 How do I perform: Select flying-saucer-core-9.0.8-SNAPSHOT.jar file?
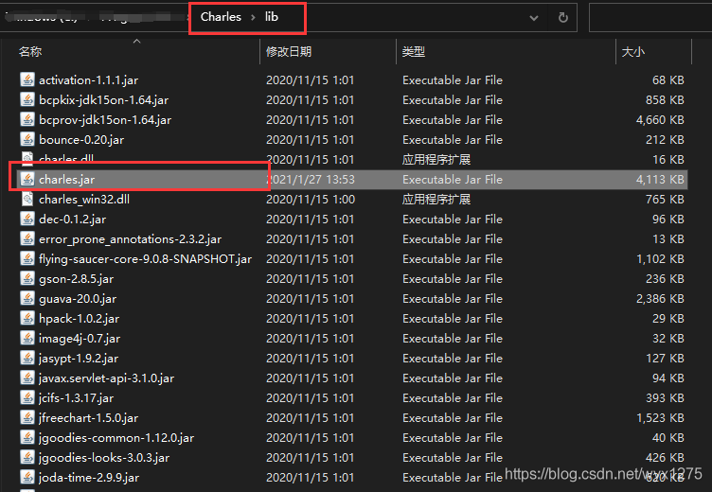point(352,258)
